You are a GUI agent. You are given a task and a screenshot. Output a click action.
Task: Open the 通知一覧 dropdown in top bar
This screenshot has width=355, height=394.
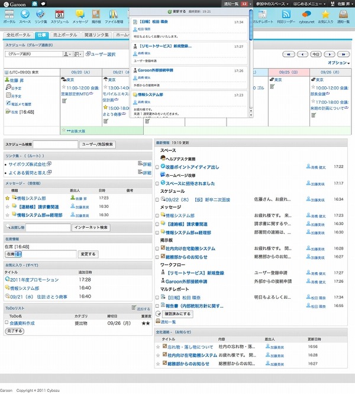point(238,4)
